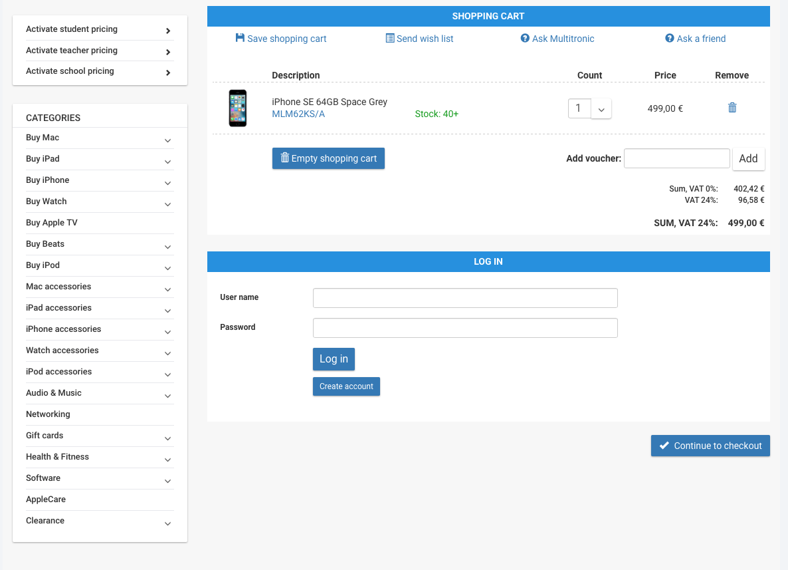Screen dimensions: 788x570
Task: Go to the Buy Beats category
Action: tap(45, 244)
